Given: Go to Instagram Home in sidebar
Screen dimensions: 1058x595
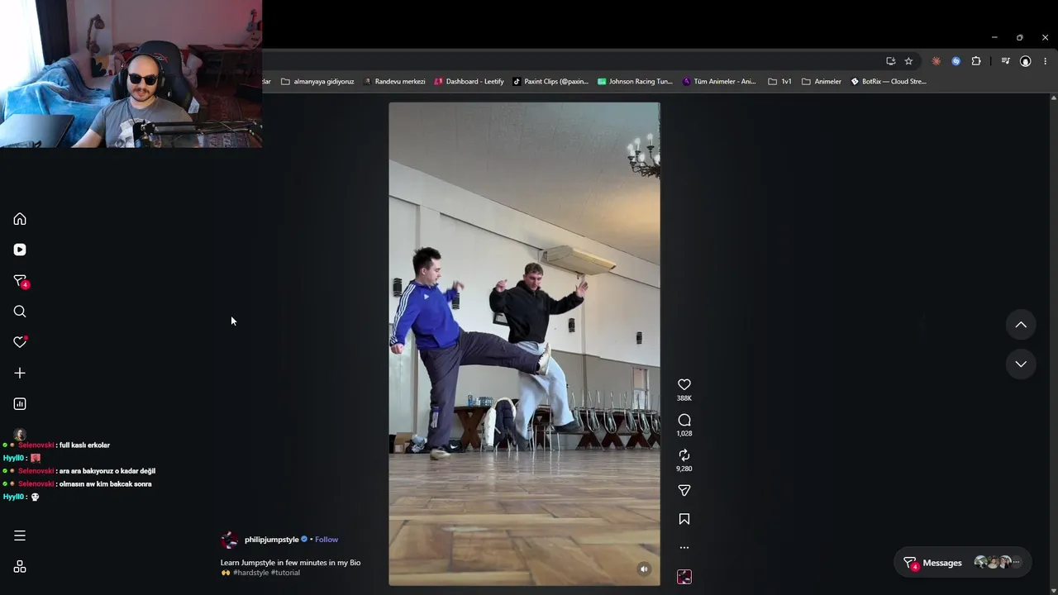Looking at the screenshot, I should pos(20,219).
